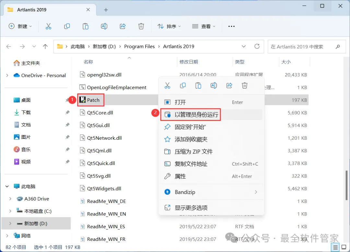Click the Delete trash icon in the Explorer toolbar
350x252 pixels.
pyautogui.click(x=141, y=26)
